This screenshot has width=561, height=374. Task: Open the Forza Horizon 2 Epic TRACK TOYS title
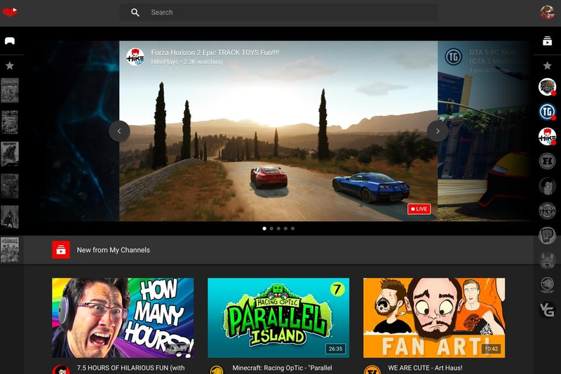point(215,52)
